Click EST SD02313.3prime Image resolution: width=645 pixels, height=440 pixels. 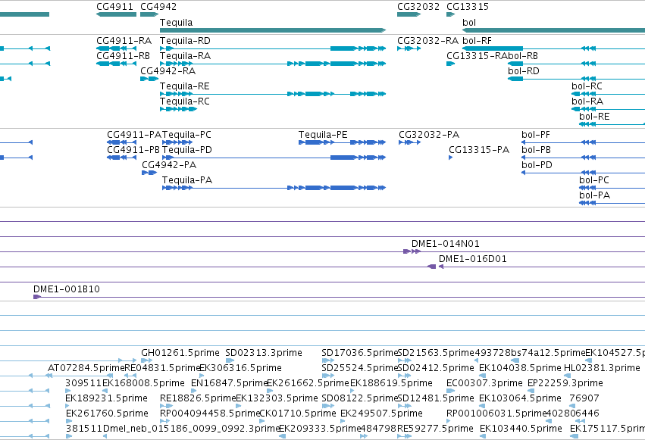[x=264, y=353]
